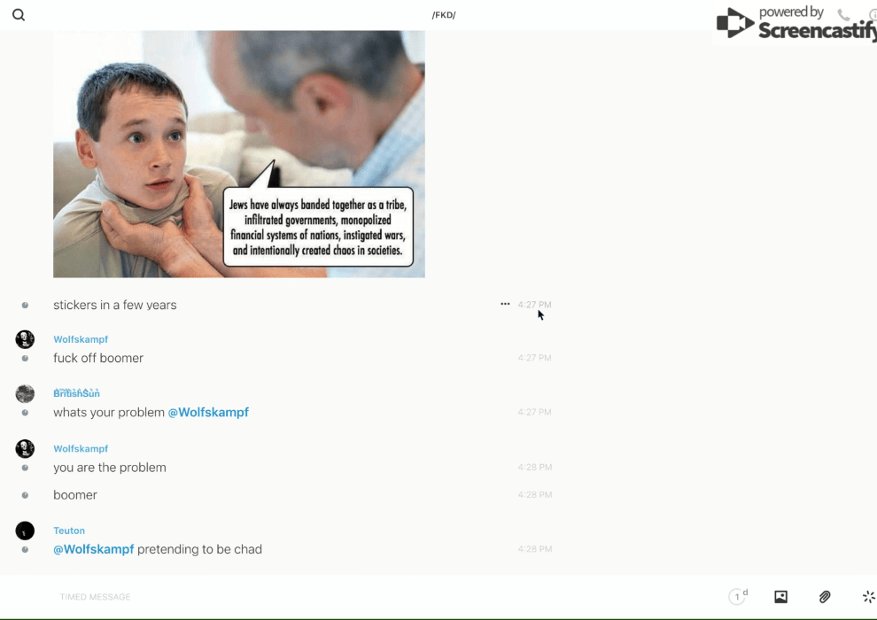877x620 pixels.
Task: Click the /FKD/ conversation title
Action: (444, 15)
